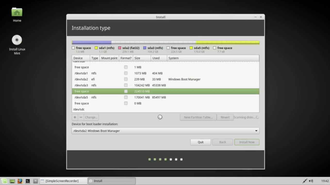Screen dimensions: 330x185
Task: Click the 'Windows Boot Manager' system cell
Action: [184, 79]
